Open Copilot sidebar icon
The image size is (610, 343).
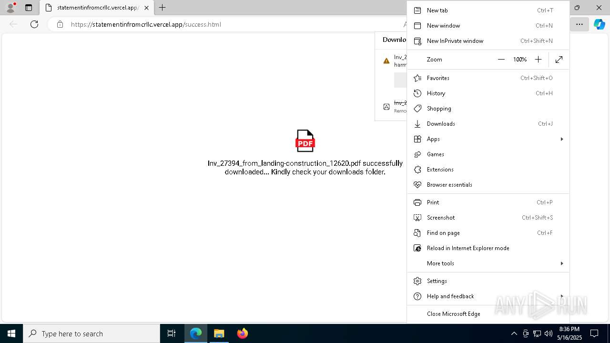(599, 24)
